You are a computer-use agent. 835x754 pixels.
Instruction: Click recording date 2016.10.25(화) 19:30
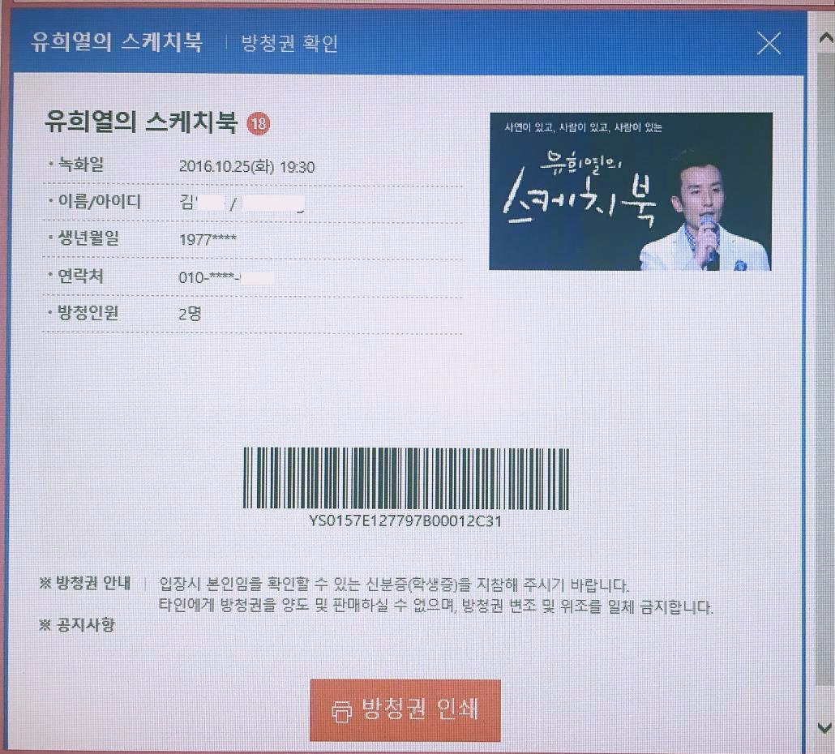pyautogui.click(x=246, y=167)
